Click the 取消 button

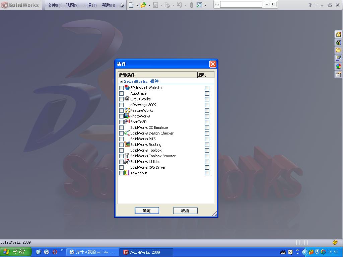185,211
